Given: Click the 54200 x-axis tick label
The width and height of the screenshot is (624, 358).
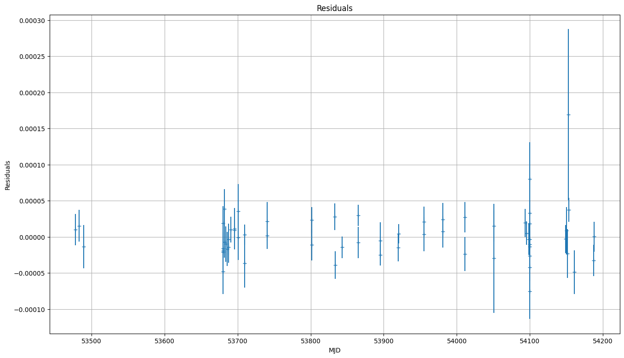Looking at the screenshot, I should click(x=602, y=341).
